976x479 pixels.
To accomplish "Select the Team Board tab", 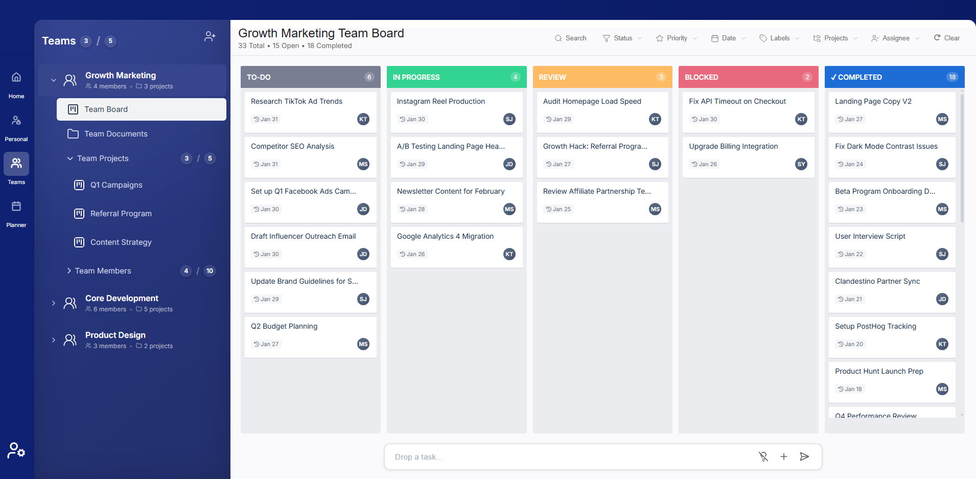I will pyautogui.click(x=106, y=109).
